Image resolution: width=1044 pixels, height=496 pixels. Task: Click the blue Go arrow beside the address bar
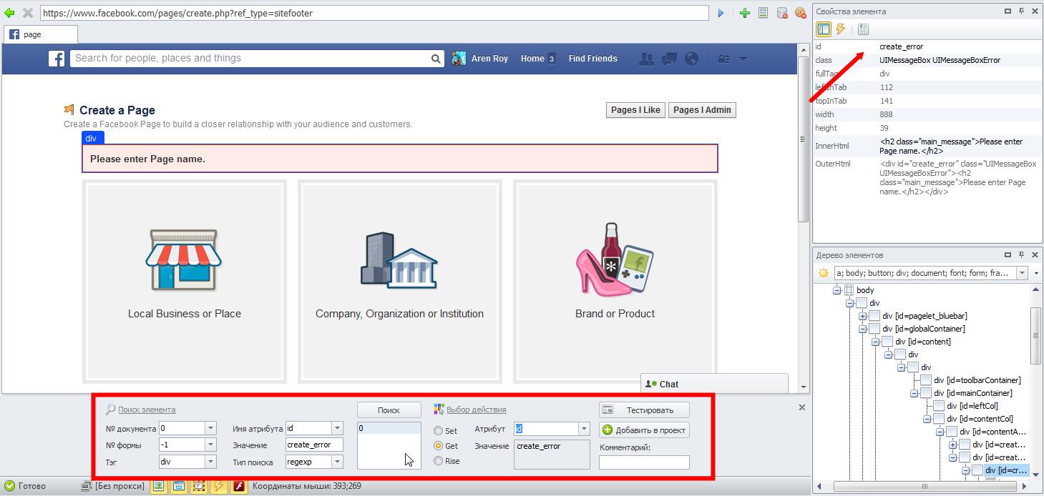coord(721,13)
